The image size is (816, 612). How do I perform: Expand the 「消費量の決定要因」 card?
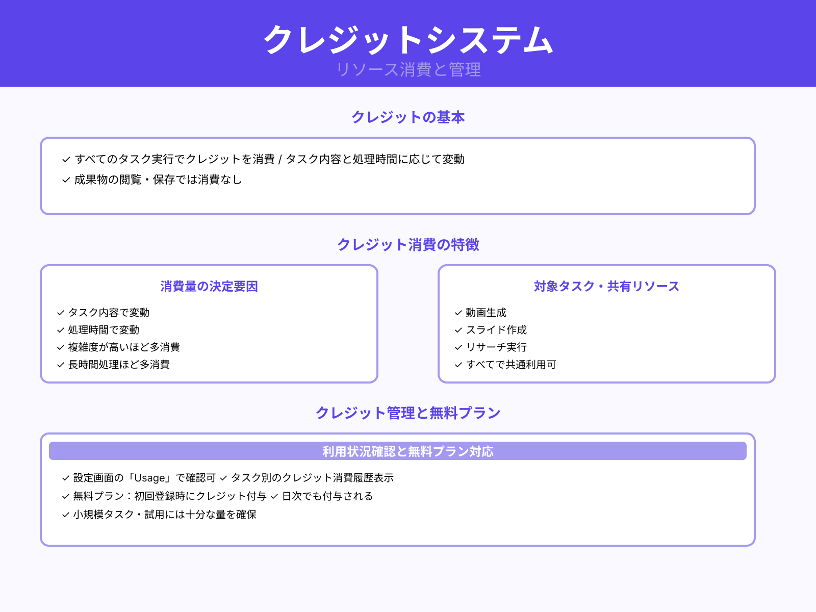point(208,287)
